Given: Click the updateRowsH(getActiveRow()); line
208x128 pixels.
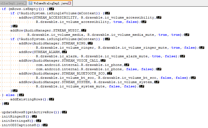Looking at the screenshot, I should [x=32, y=112].
